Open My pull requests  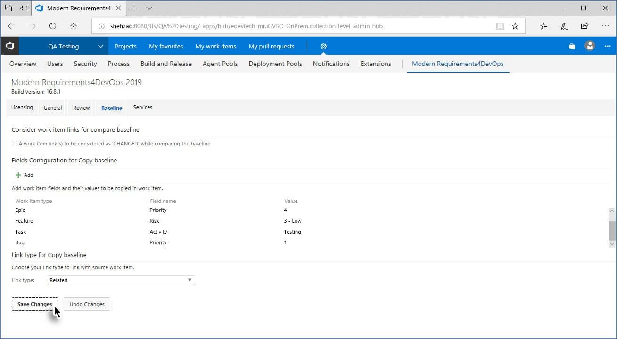271,46
